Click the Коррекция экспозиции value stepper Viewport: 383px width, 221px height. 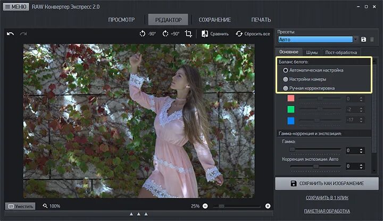point(361,166)
